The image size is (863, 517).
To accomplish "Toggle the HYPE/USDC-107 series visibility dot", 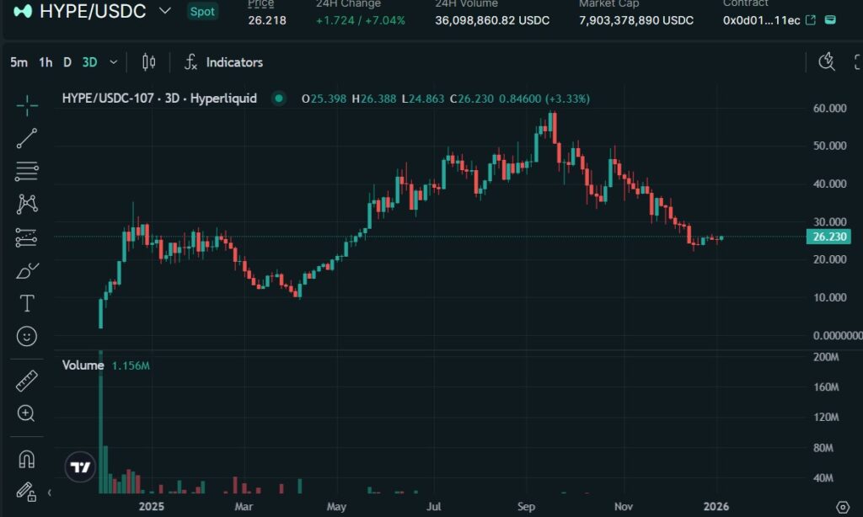I will coord(278,98).
